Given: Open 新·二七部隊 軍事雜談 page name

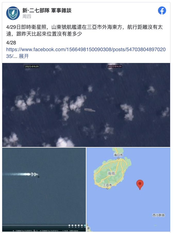Looking at the screenshot, I should coord(47,10).
